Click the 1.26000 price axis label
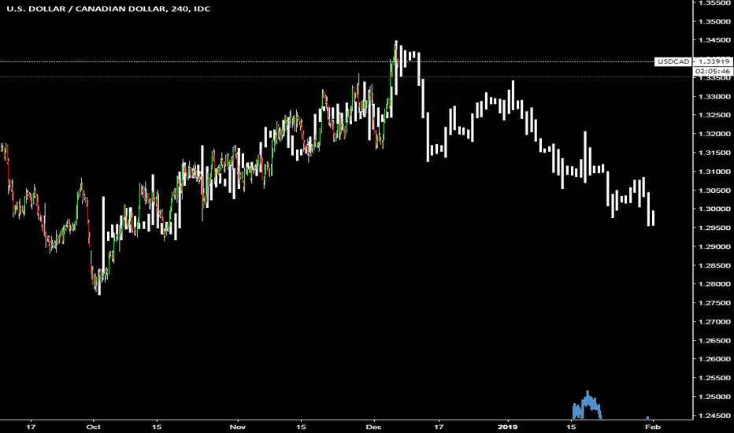This screenshot has height=433, width=734. coord(714,359)
